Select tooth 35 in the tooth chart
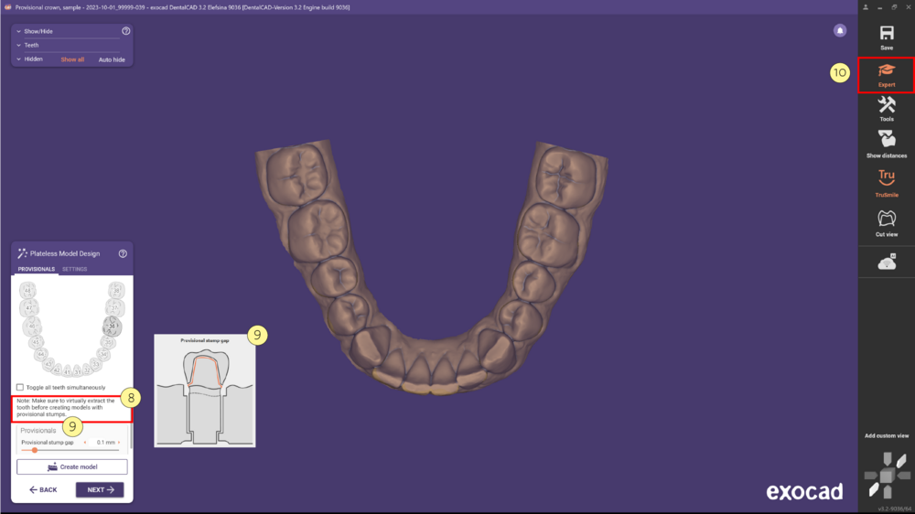Screen dimensions: 915x514 (109, 342)
